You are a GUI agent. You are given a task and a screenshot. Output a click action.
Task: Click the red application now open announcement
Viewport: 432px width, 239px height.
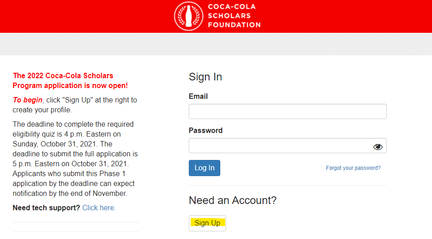(70, 81)
